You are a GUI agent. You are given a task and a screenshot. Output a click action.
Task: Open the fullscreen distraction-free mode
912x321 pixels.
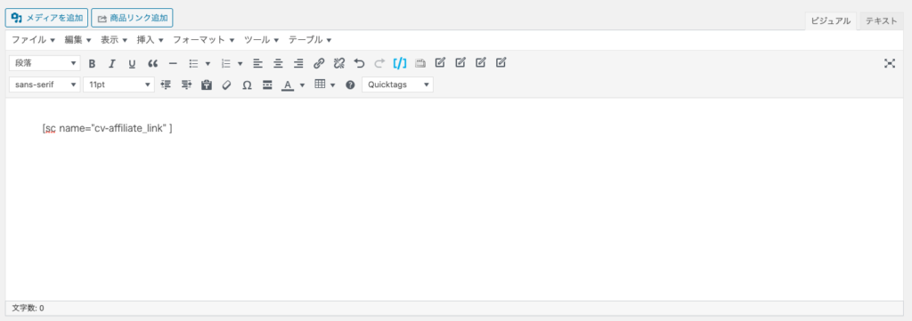pyautogui.click(x=890, y=63)
